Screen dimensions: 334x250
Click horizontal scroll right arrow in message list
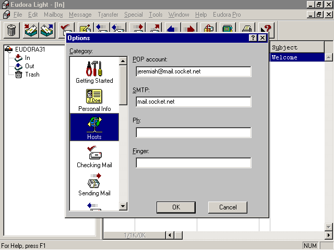coord(329,235)
